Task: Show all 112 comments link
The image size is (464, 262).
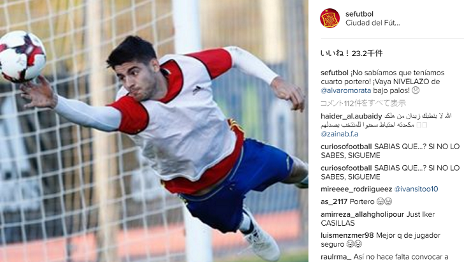Action: click(x=363, y=103)
